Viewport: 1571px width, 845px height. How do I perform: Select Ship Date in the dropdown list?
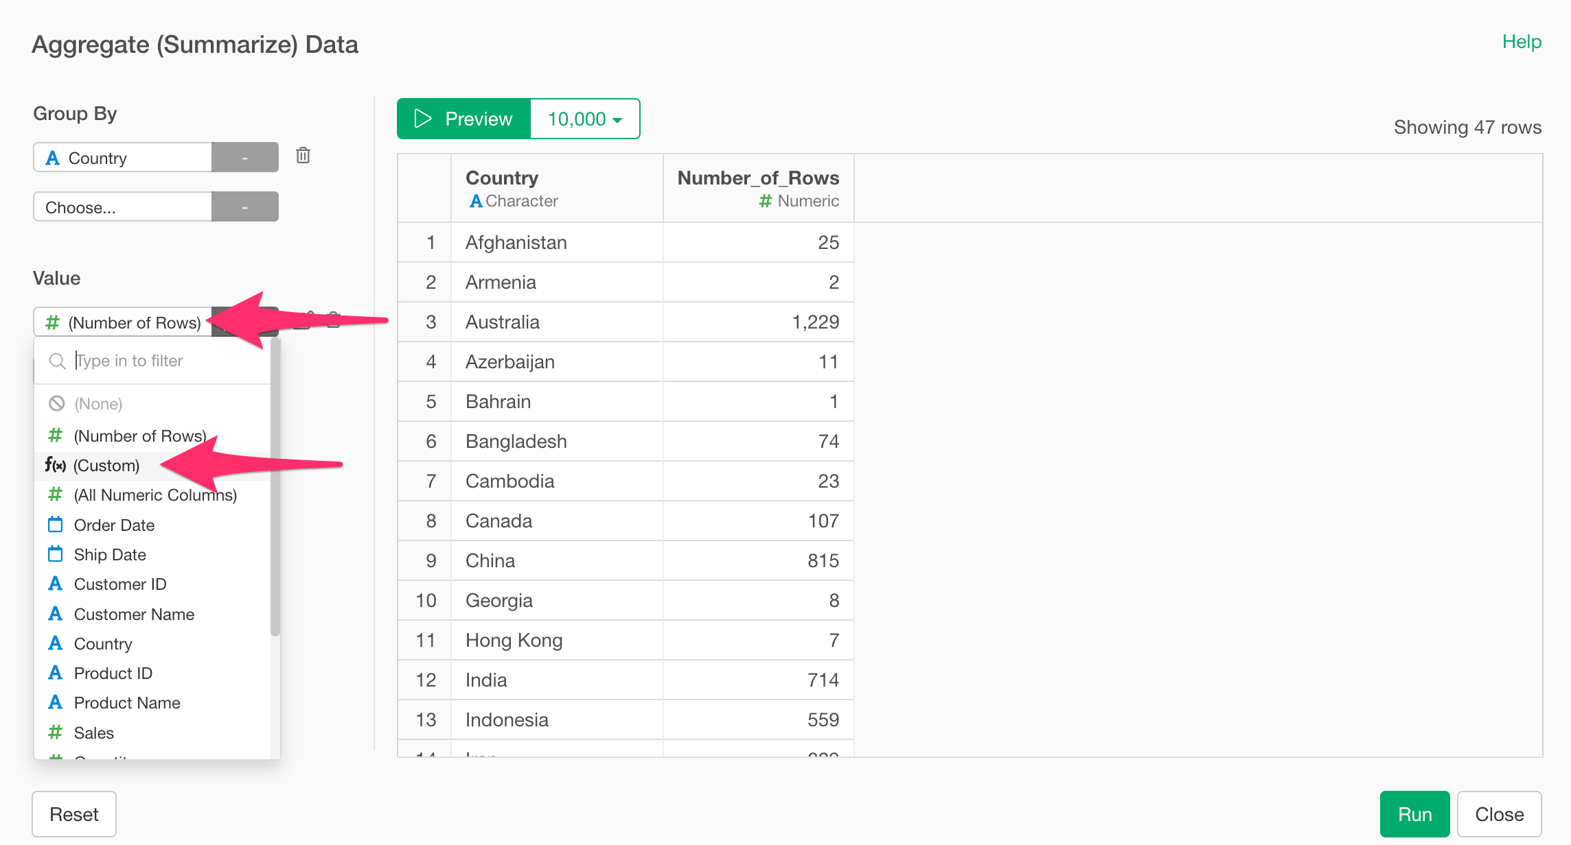pyautogui.click(x=110, y=555)
